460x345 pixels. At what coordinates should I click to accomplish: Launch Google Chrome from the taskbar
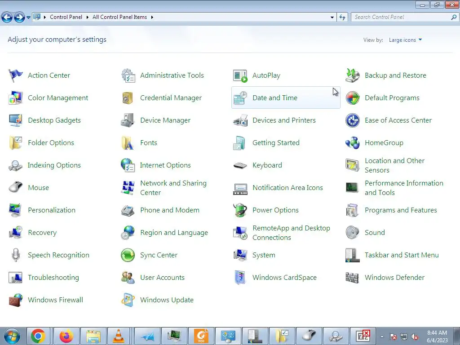(38, 336)
